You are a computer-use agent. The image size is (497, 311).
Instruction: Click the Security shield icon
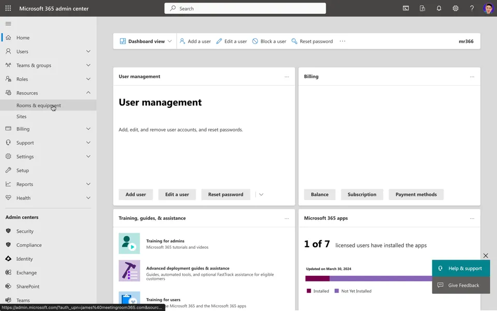8,231
